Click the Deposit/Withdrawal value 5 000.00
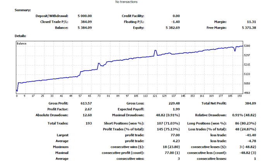This screenshot has height=161, width=279. point(85,16)
